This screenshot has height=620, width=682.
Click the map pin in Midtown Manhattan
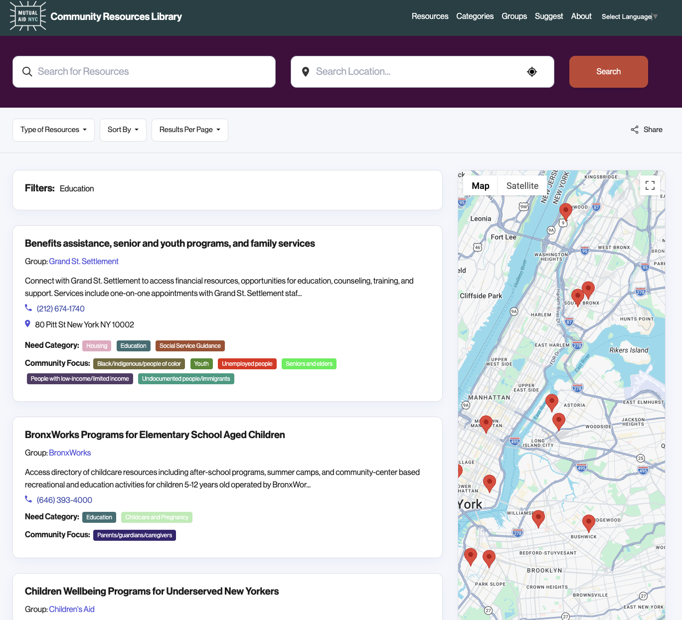tap(486, 424)
